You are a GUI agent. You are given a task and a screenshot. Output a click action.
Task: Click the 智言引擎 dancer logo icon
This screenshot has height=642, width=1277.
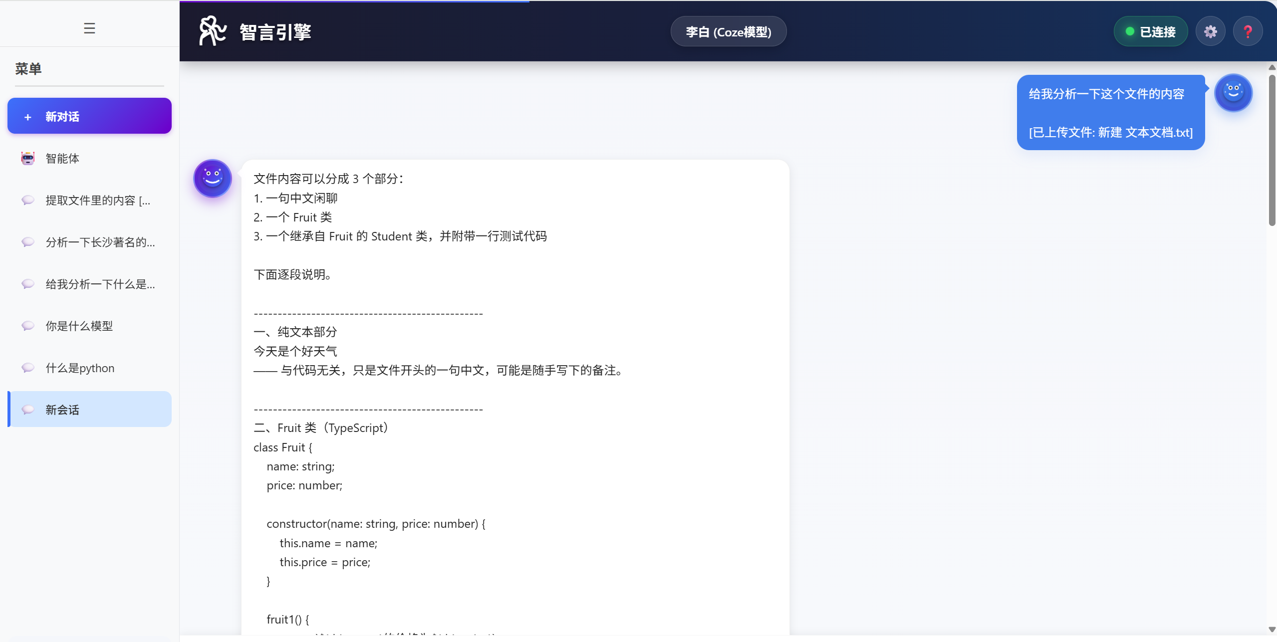point(212,31)
